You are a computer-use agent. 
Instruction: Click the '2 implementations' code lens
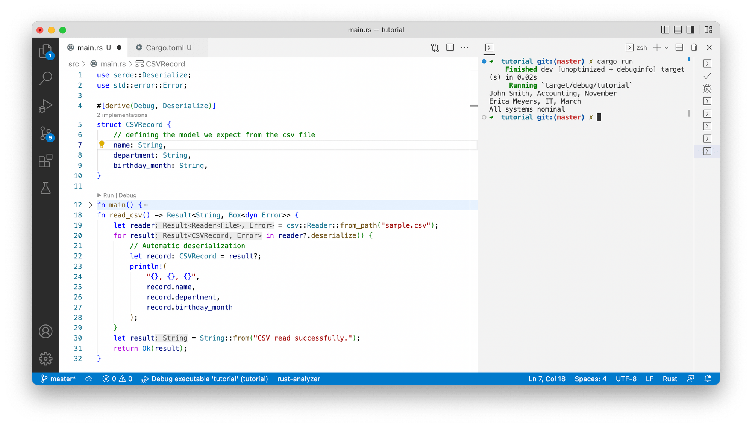pos(122,115)
